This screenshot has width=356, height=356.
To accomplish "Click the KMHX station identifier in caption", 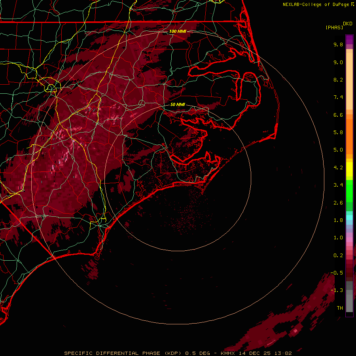I will point(228,353).
